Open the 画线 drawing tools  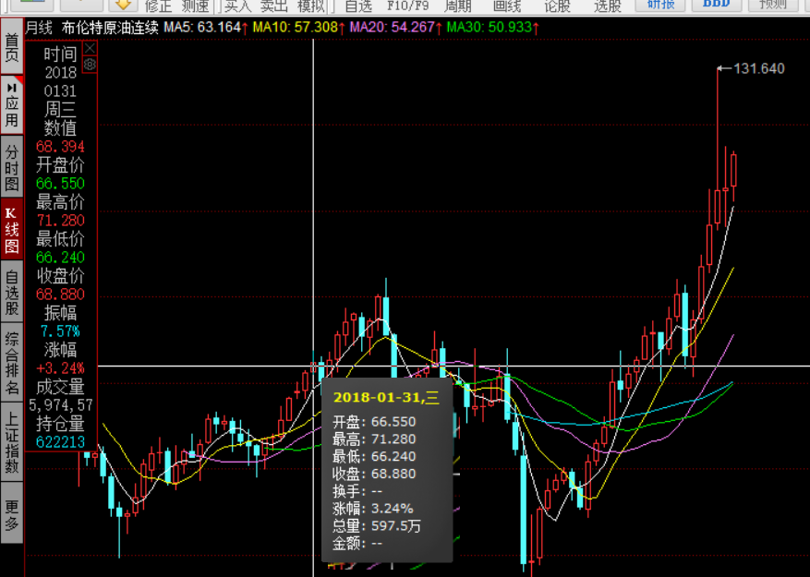507,6
